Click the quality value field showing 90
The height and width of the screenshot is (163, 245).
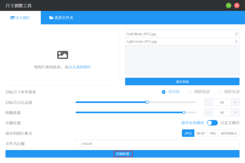pyautogui.click(x=222, y=112)
